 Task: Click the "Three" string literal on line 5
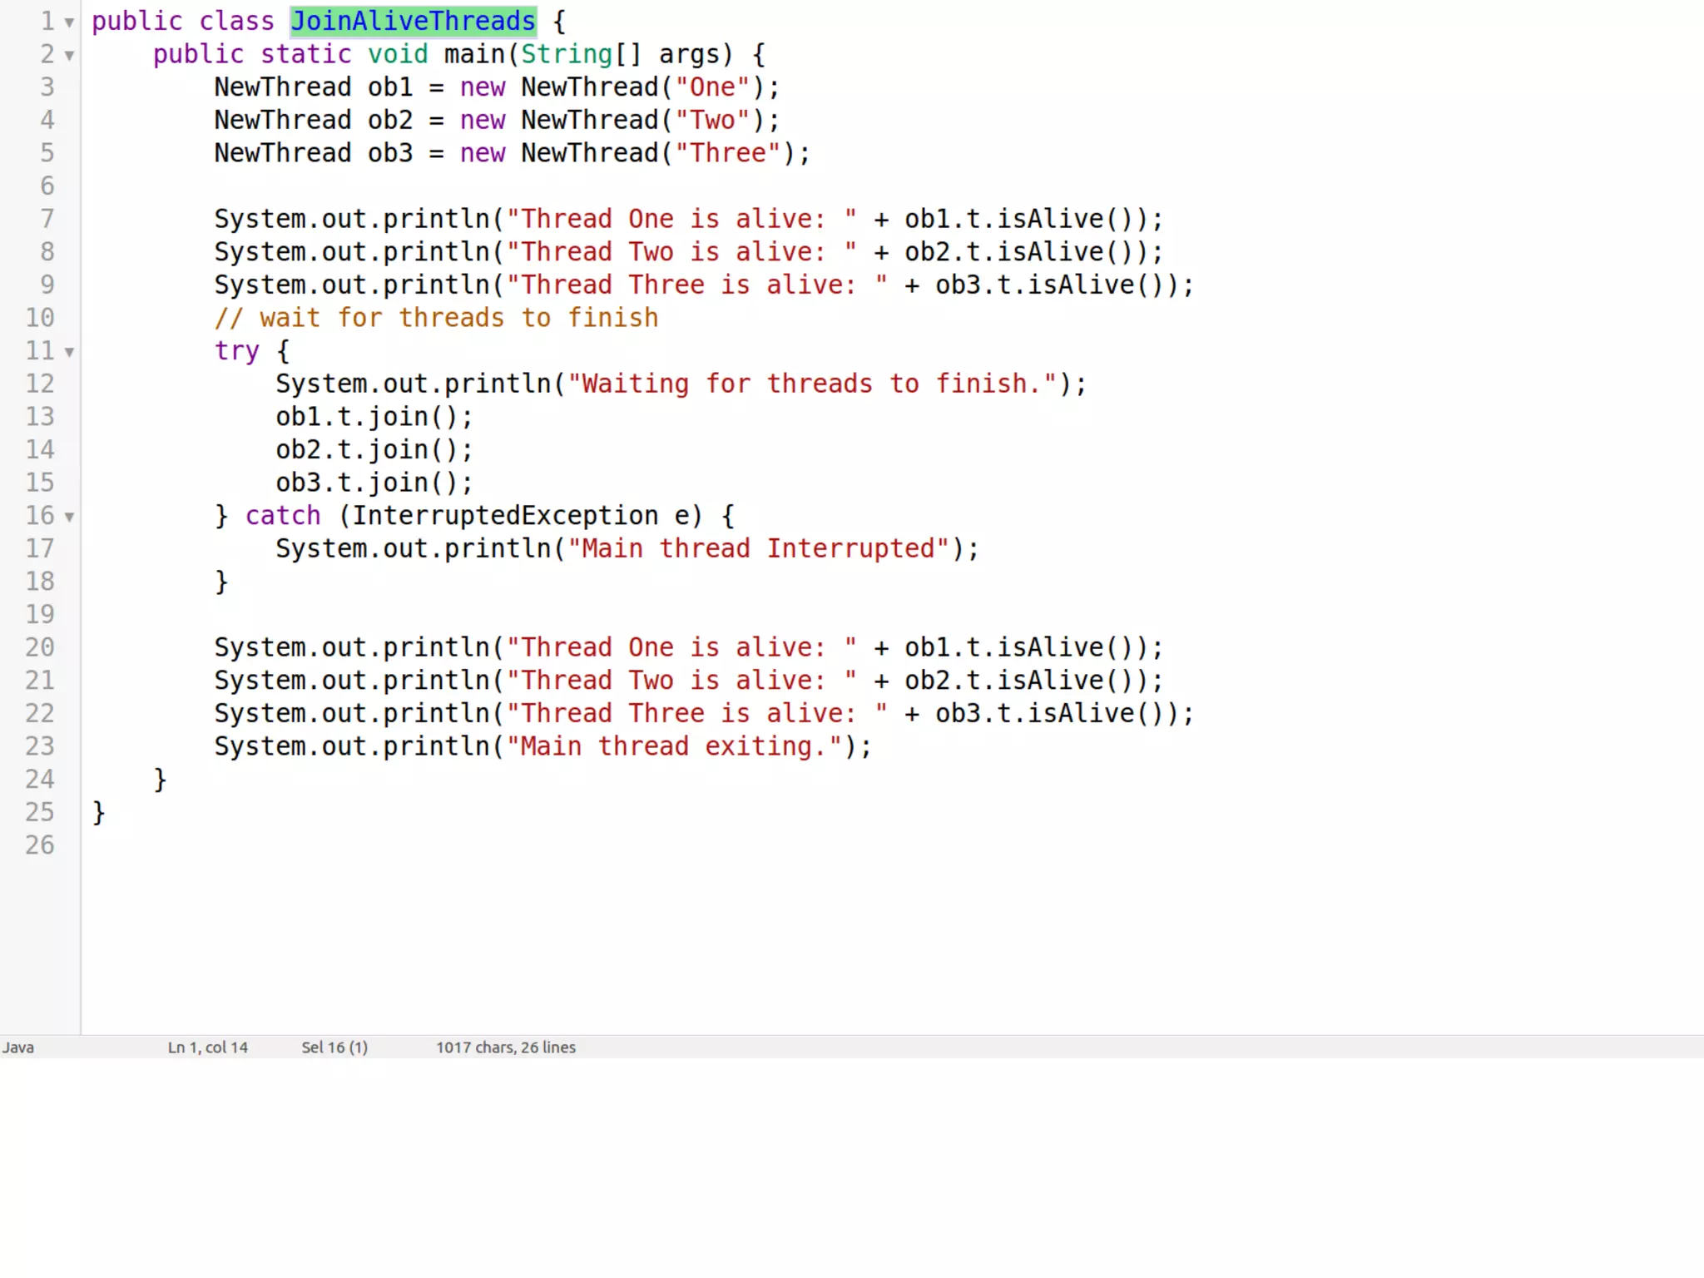(x=728, y=153)
